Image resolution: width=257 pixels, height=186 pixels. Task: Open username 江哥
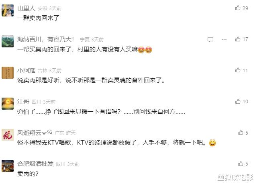click(23, 102)
